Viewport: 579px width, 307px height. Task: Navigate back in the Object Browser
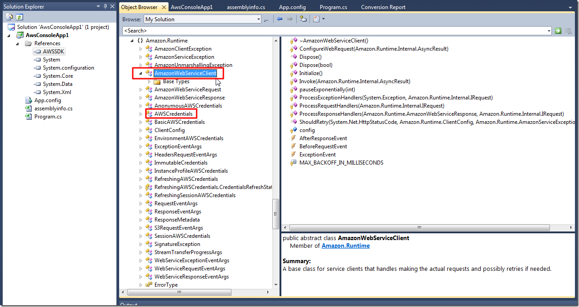pos(280,19)
